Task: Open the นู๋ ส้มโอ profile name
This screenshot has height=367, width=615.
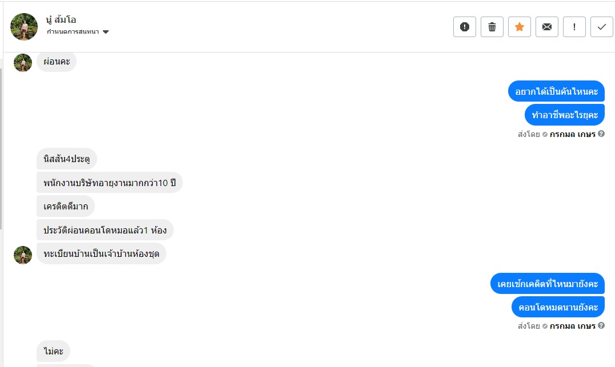Action: [61, 20]
